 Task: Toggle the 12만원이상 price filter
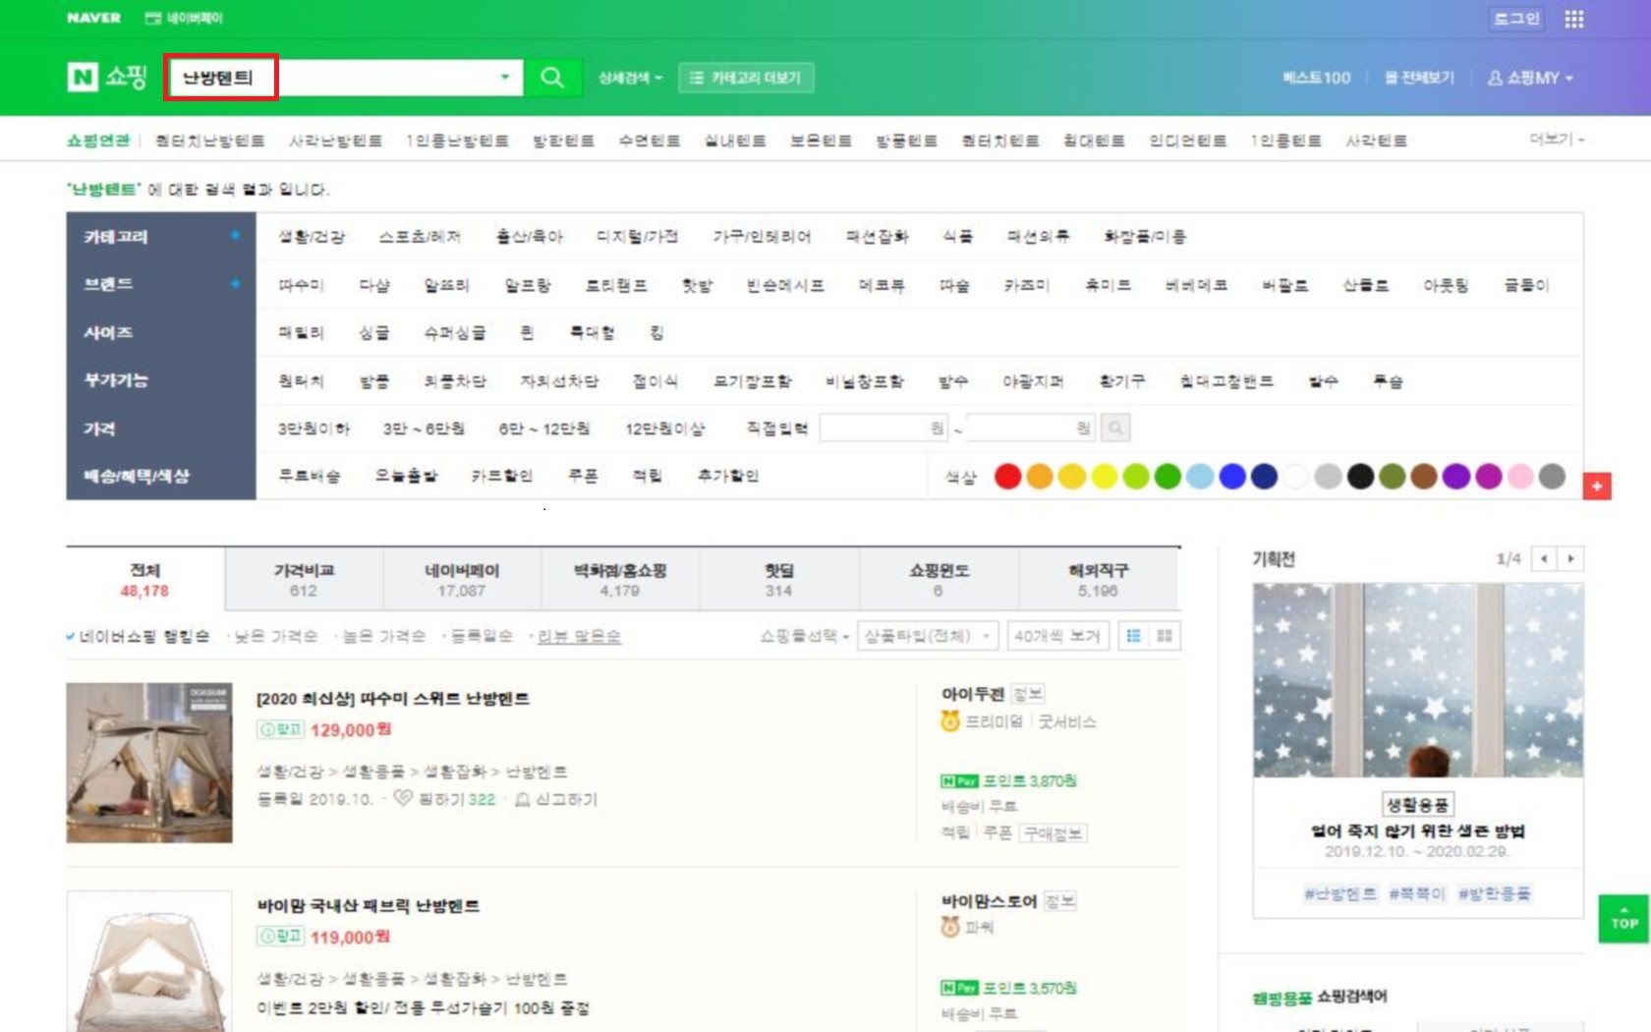click(665, 429)
